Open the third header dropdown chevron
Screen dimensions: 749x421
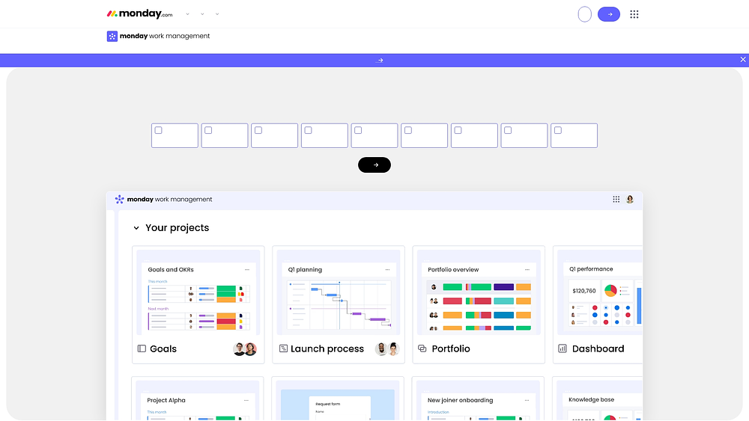click(217, 14)
